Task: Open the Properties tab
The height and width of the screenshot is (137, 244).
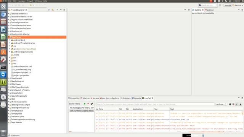Action: click(74, 98)
